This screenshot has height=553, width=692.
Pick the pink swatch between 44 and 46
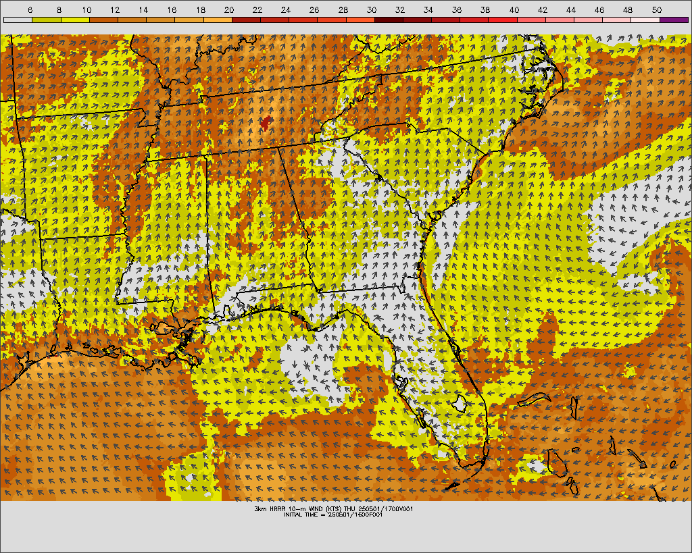coord(589,20)
